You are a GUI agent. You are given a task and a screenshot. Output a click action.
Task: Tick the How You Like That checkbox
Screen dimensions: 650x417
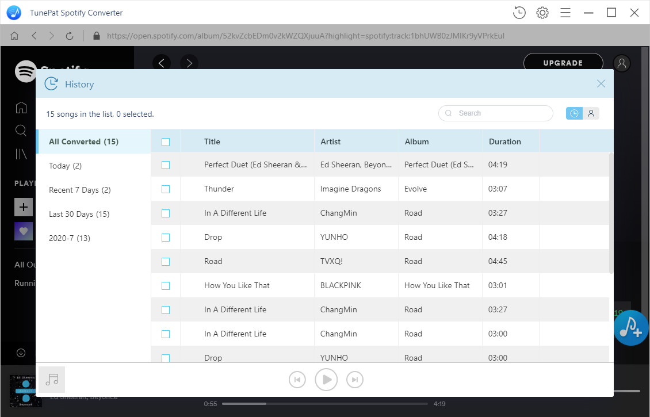pos(166,286)
